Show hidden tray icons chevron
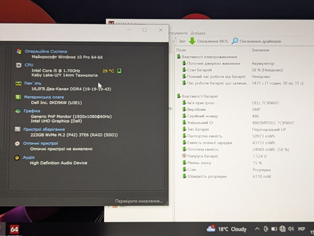This screenshot has height=236, width=314. tap(257, 229)
